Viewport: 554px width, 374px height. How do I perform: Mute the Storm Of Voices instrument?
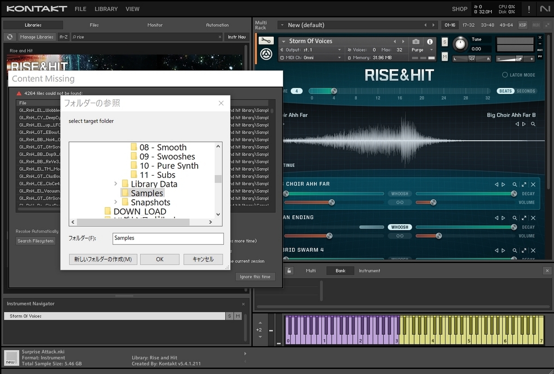point(445,56)
